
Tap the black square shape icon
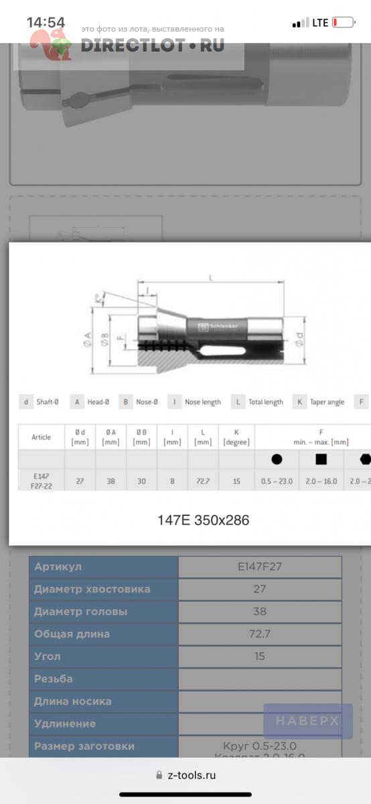pos(321,460)
